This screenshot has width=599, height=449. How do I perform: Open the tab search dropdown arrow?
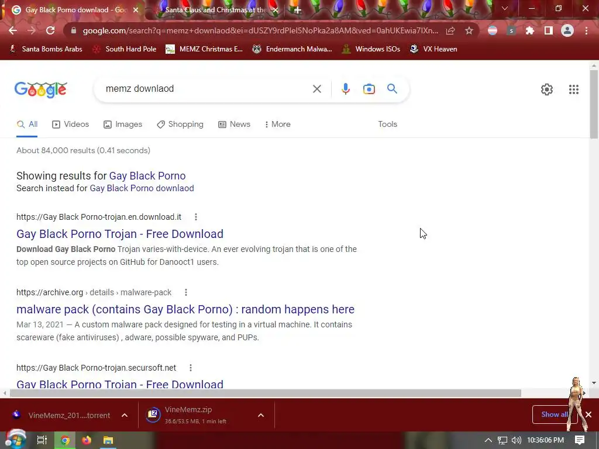tap(505, 8)
